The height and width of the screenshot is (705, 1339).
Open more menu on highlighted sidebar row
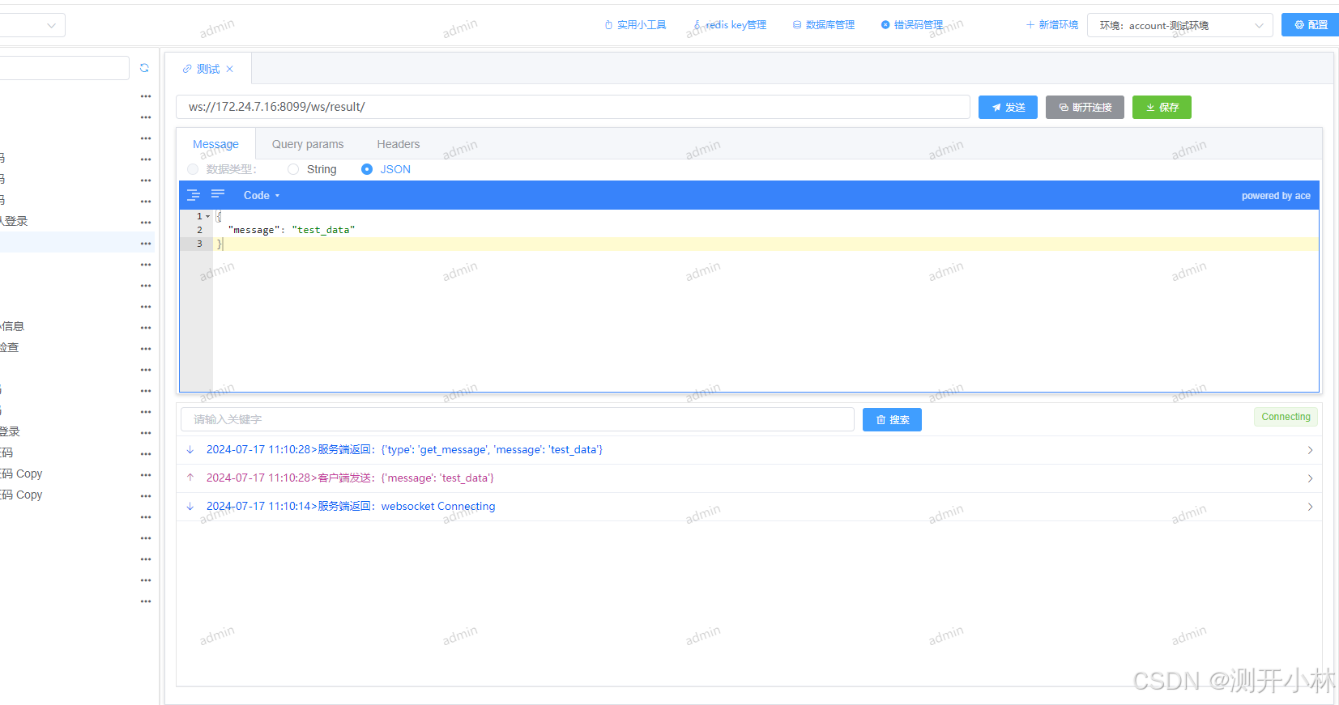tap(146, 244)
